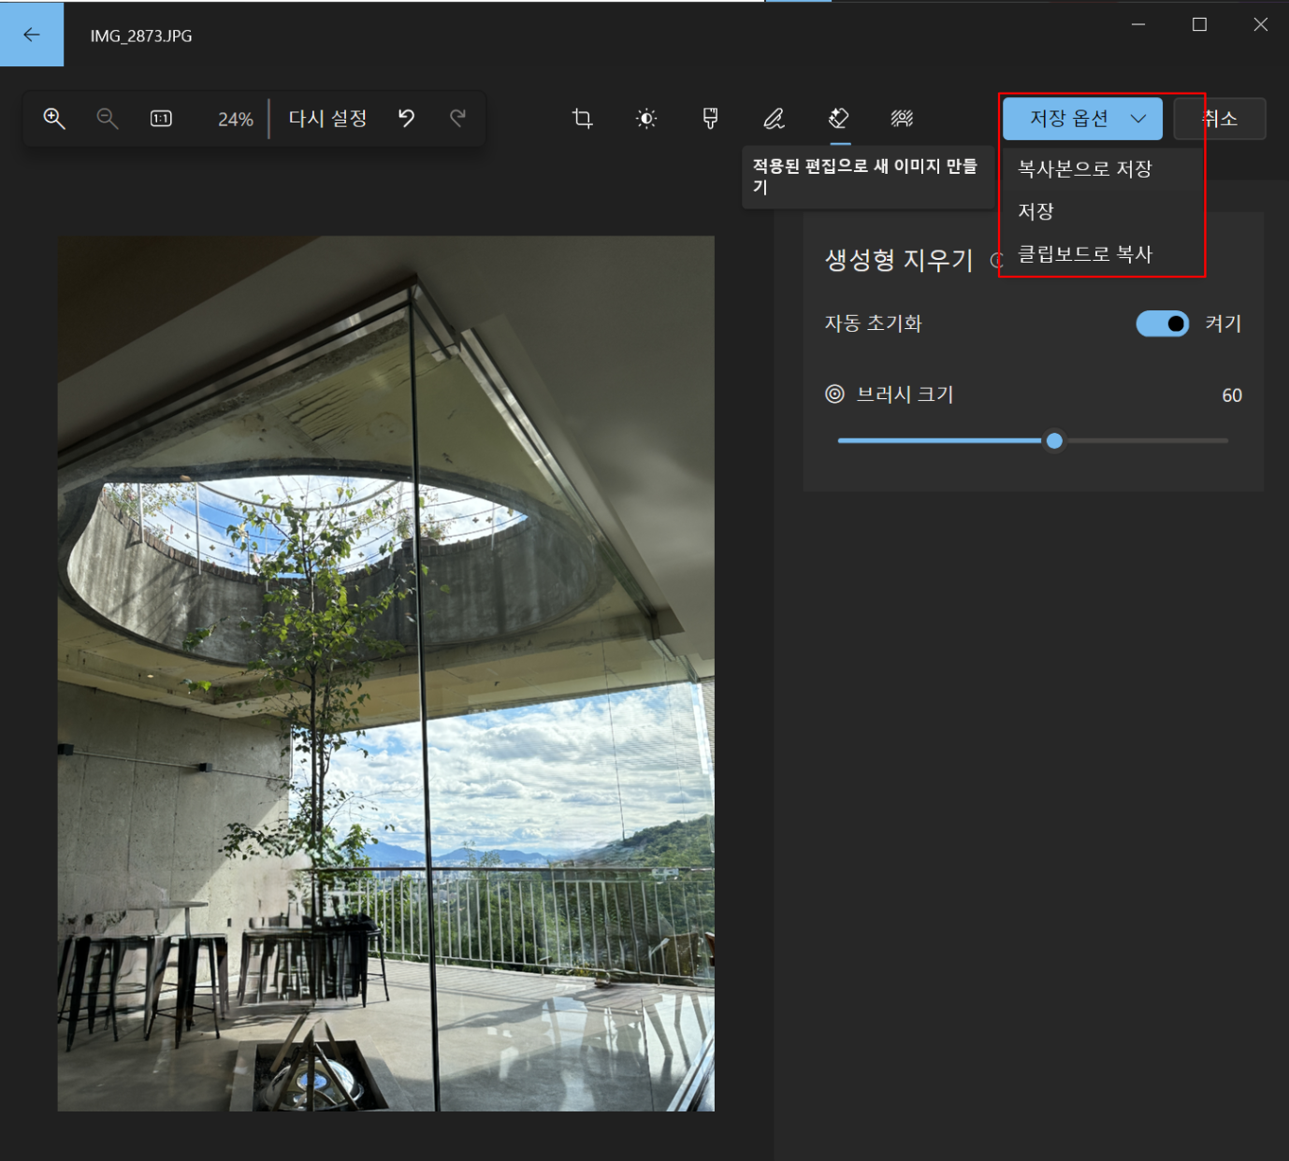Choose 저장 from the save menu
Screen dimensions: 1289x1161
(1101, 211)
